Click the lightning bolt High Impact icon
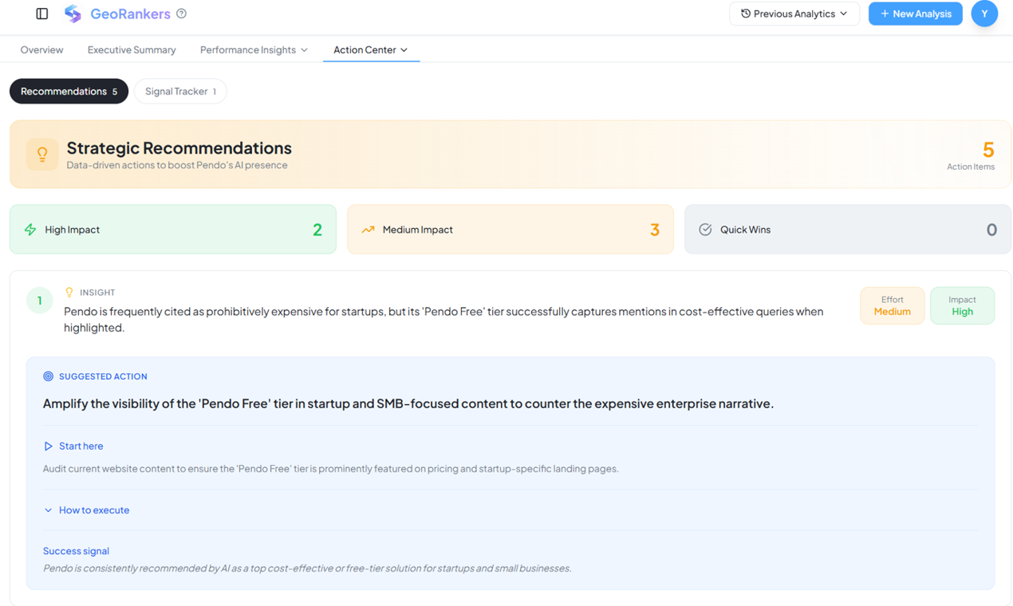Image resolution: width=1013 pixels, height=606 pixels. tap(30, 230)
